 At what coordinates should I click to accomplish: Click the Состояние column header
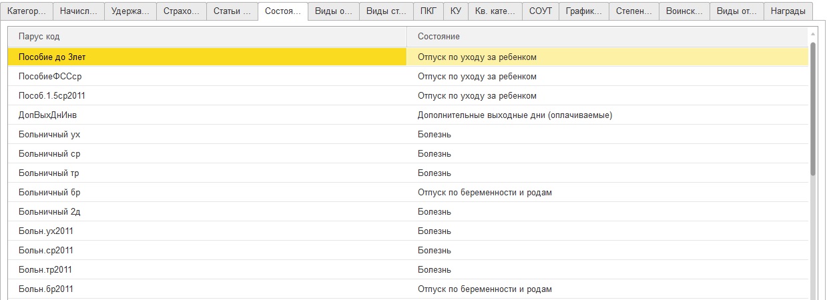tap(607, 36)
